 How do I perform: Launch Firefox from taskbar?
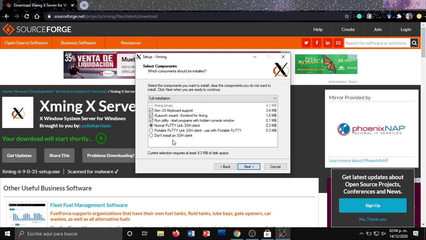coord(176,234)
